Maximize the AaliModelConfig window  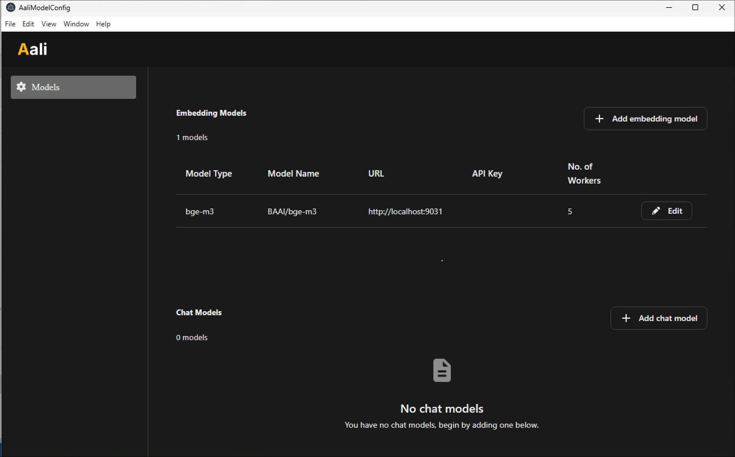695,8
